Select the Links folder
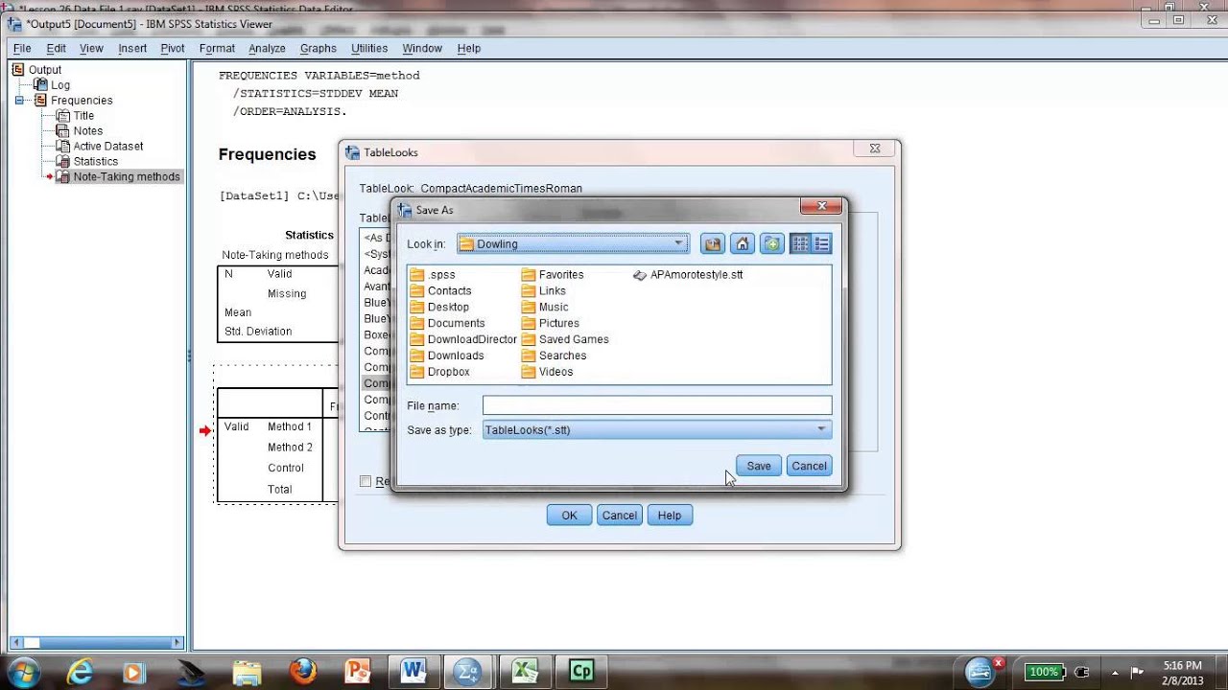 [x=544, y=291]
